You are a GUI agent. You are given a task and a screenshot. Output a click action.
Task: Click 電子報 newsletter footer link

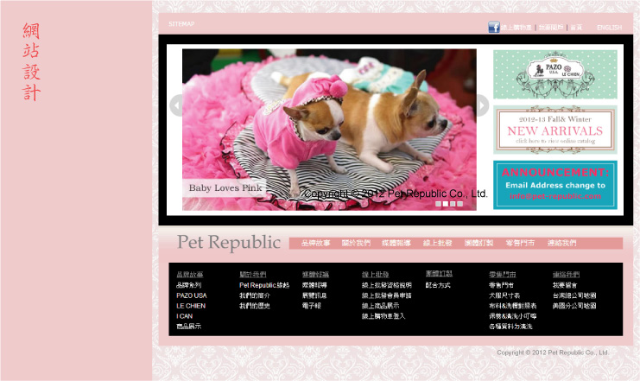click(312, 306)
